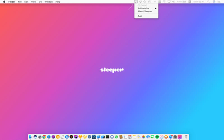Open Spotlight search magnifier

(208, 2)
